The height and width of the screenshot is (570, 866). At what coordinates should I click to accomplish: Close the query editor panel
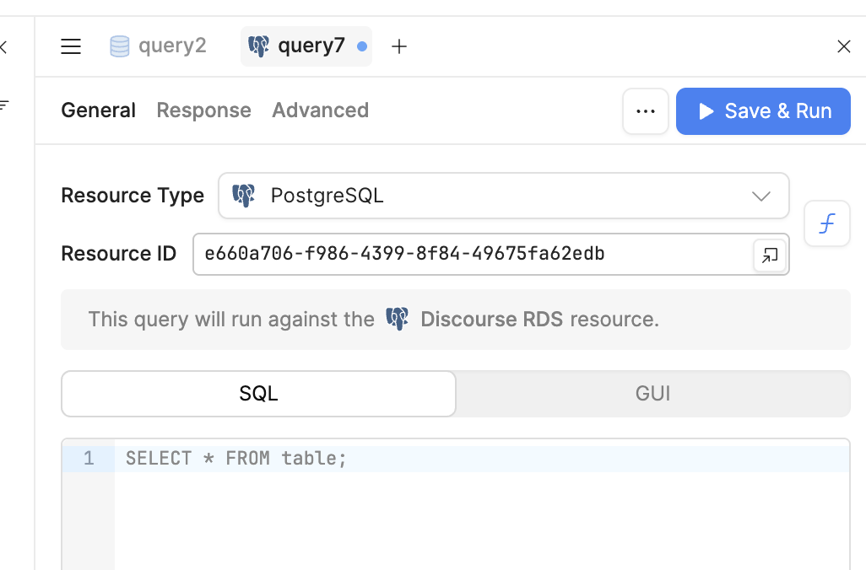tap(843, 46)
